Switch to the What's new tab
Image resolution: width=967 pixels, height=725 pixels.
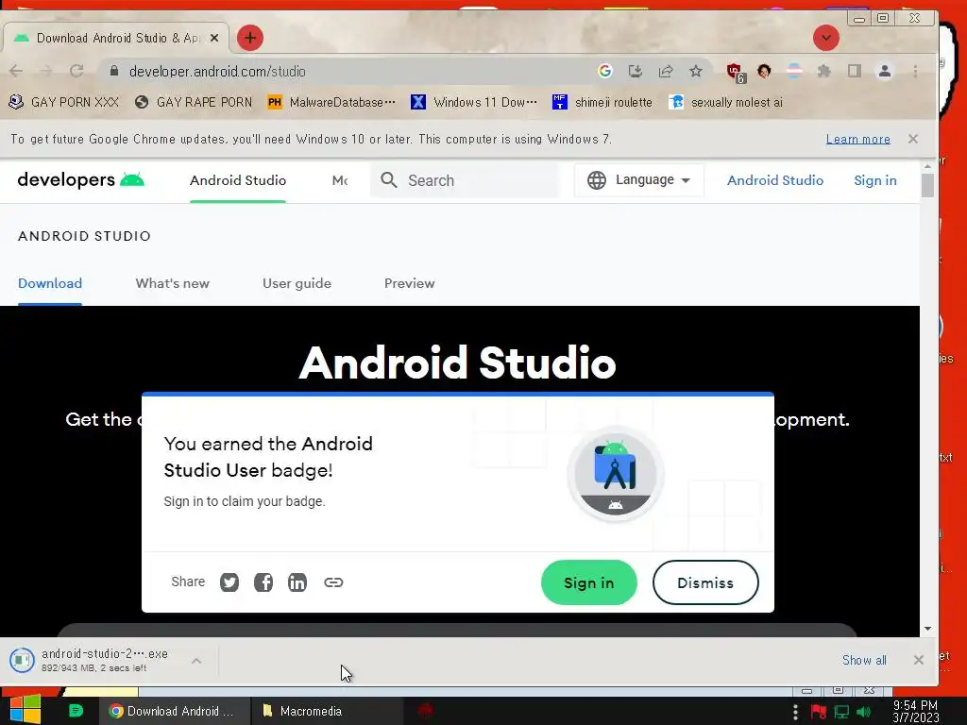172,283
